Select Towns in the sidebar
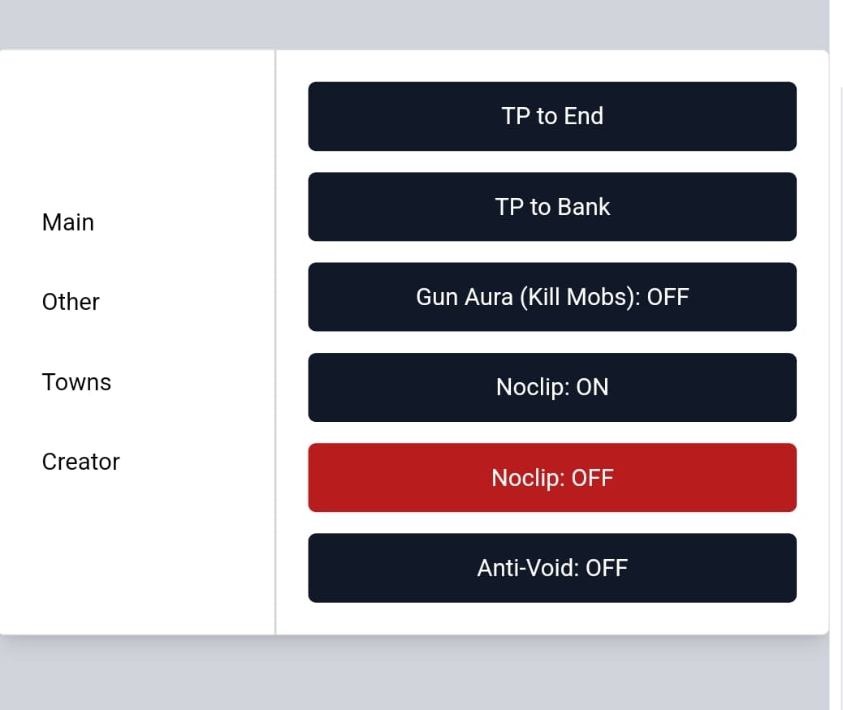The width and height of the screenshot is (843, 710). pyautogui.click(x=76, y=382)
